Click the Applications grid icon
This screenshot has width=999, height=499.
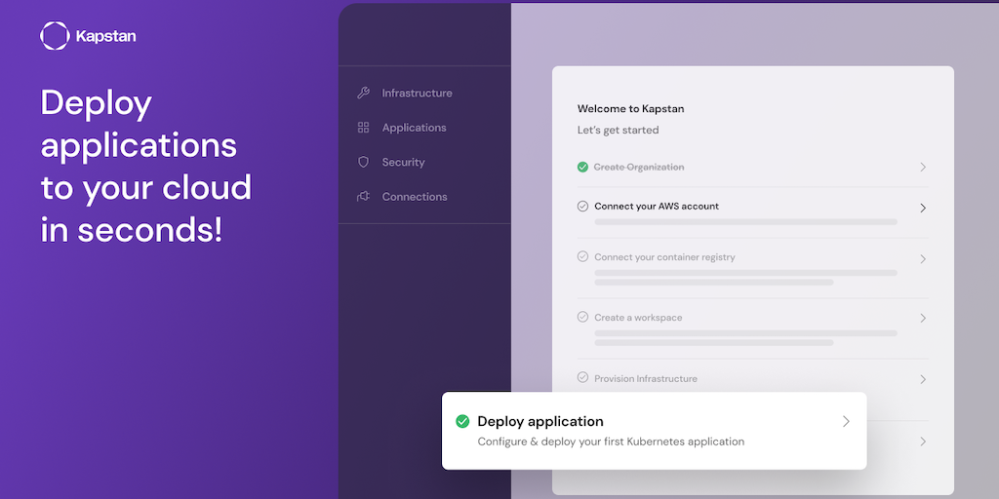pos(364,128)
